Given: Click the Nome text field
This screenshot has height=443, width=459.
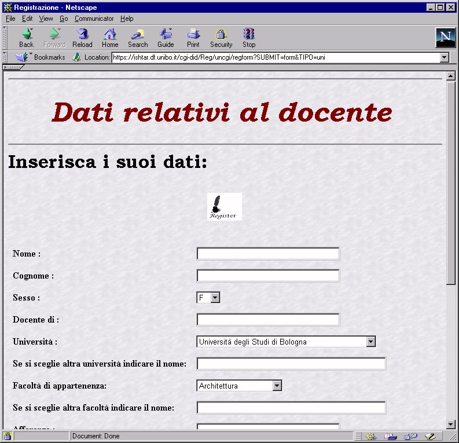Looking at the screenshot, I should click(x=268, y=254).
